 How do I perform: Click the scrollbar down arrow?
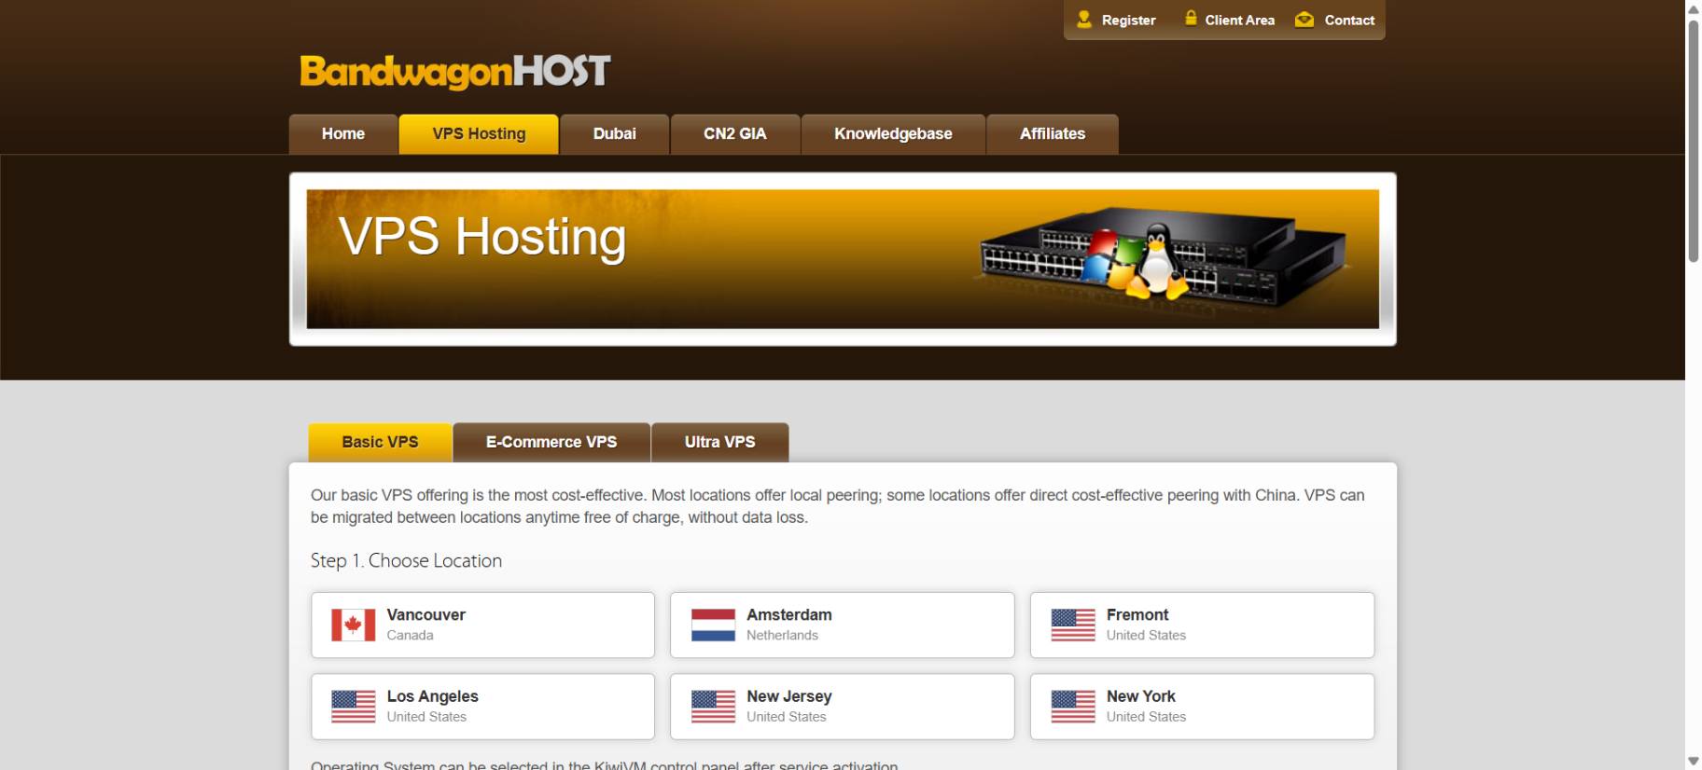1693,762
